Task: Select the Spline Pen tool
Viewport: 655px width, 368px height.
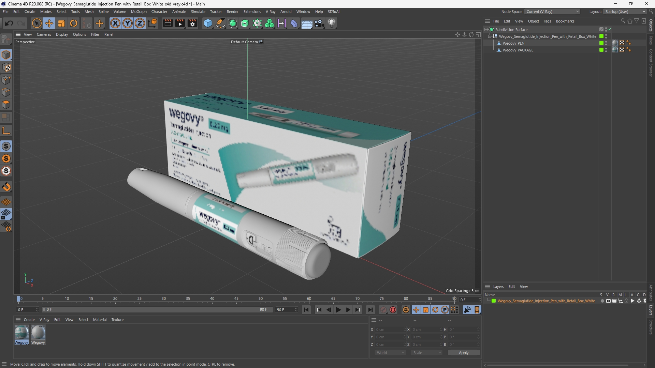Action: coord(220,23)
